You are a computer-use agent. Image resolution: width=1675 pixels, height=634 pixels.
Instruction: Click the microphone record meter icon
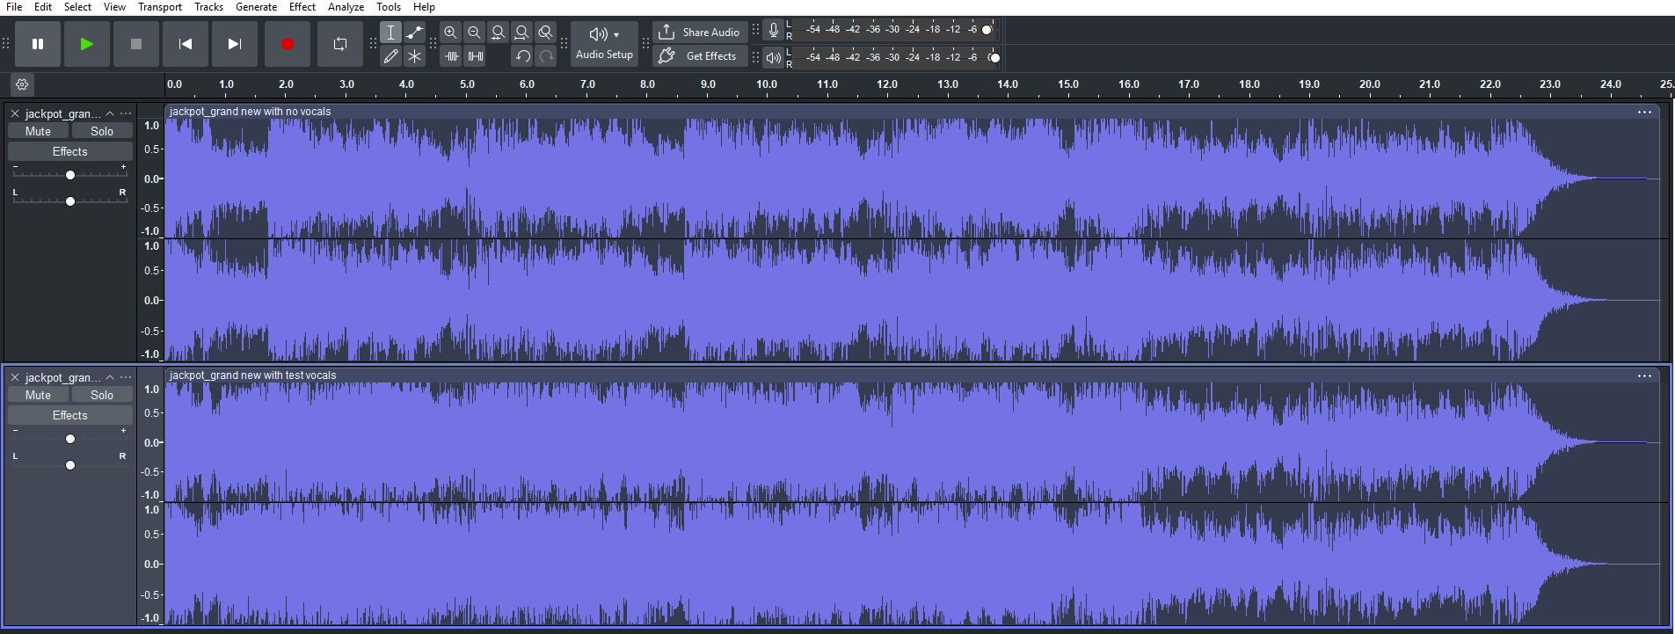[773, 31]
